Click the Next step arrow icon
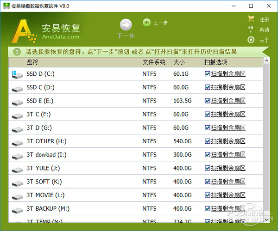Image resolution: width=278 pixels, height=231 pixels. coord(126,25)
